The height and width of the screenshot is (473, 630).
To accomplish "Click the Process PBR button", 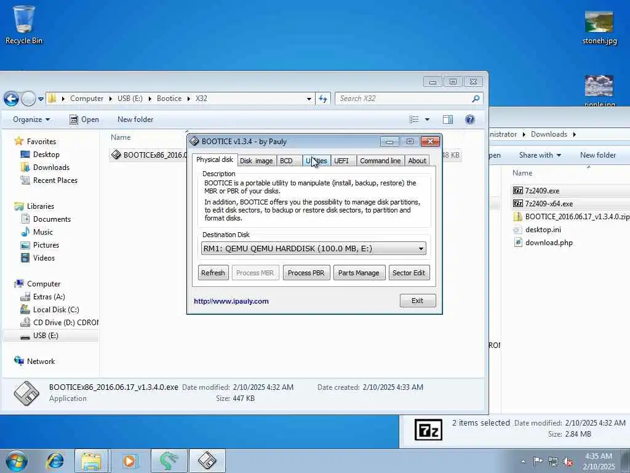I will point(306,273).
